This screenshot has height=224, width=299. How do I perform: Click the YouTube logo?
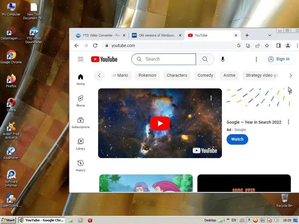[x=104, y=59]
